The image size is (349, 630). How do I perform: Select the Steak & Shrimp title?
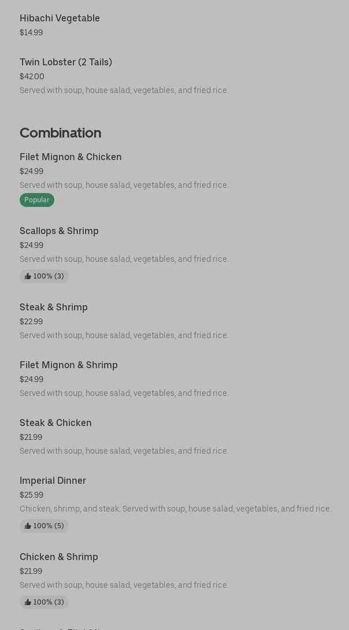tap(54, 307)
